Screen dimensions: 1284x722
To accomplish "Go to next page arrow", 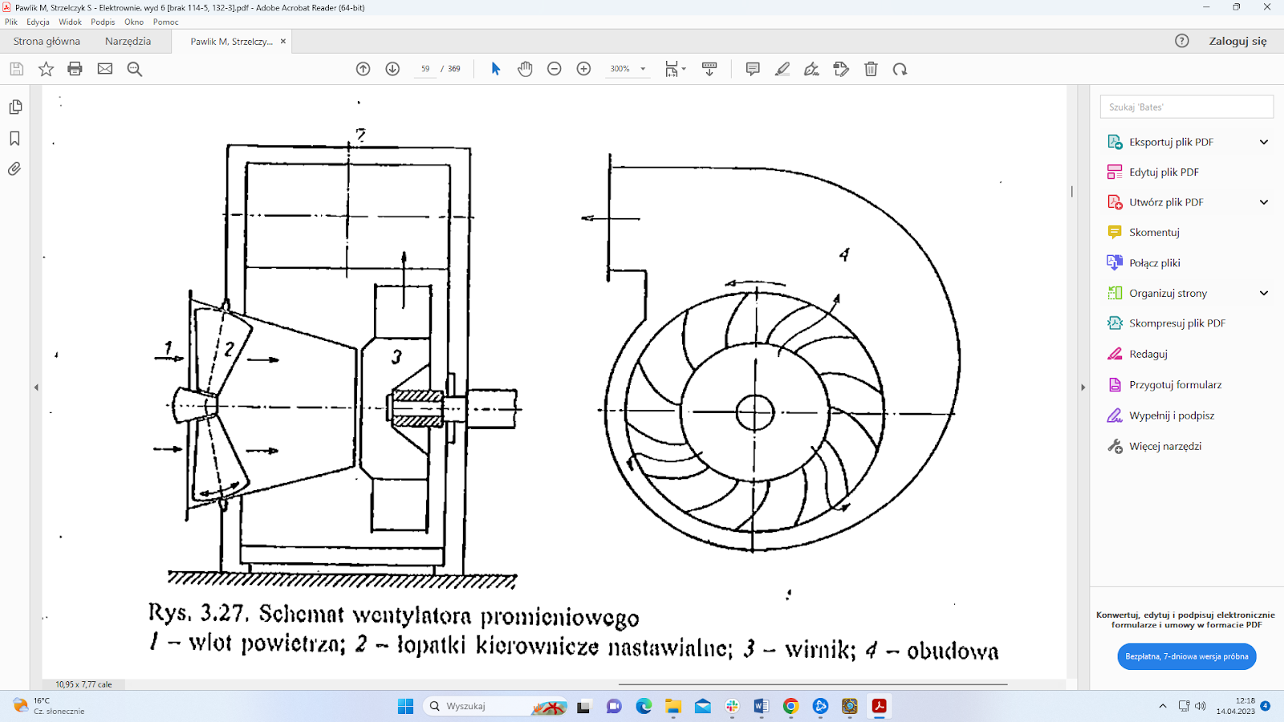I will (x=392, y=69).
